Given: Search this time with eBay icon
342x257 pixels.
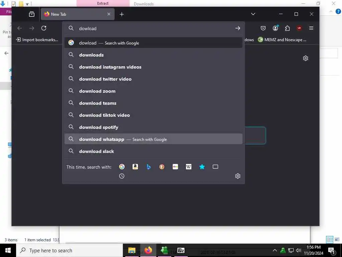Looking at the screenshot, I should click(x=175, y=167).
